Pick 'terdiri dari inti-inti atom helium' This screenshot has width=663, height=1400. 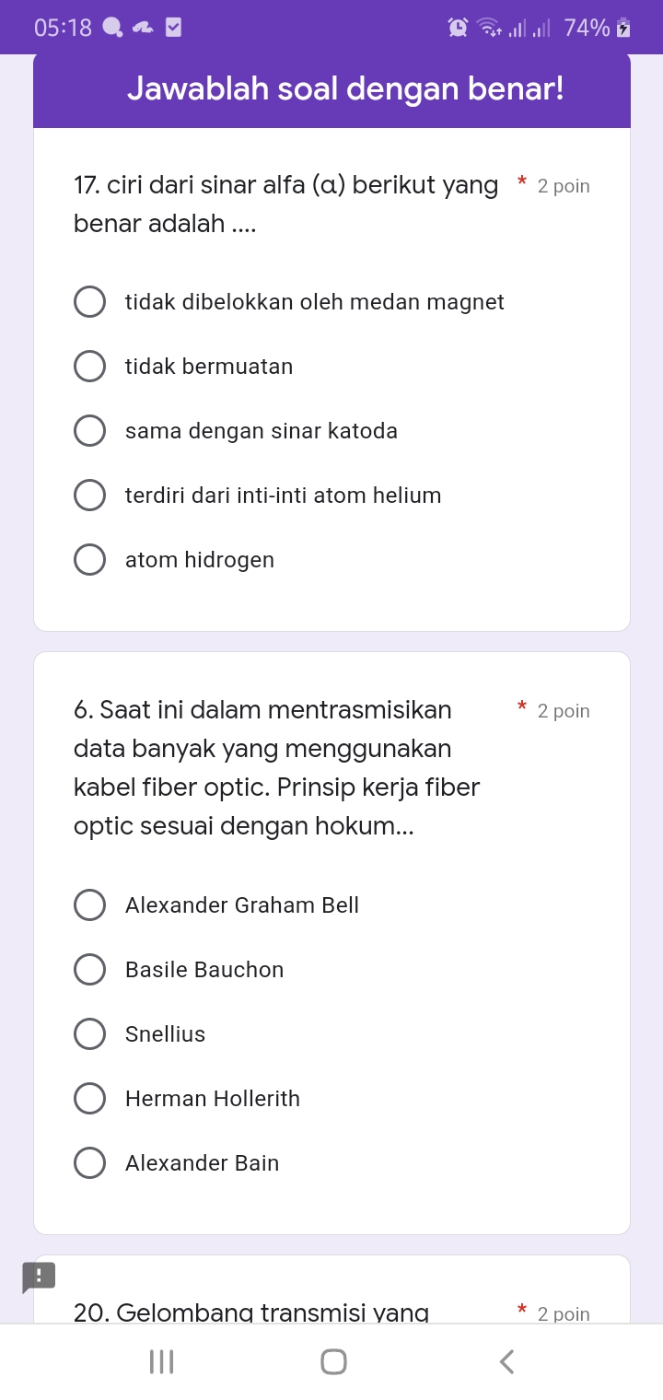coord(89,496)
